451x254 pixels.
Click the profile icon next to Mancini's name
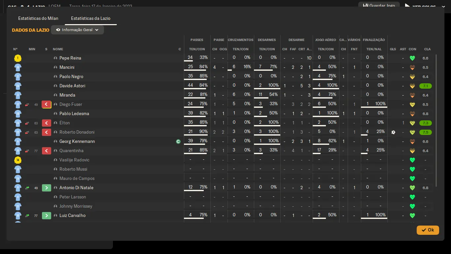pyautogui.click(x=55, y=67)
